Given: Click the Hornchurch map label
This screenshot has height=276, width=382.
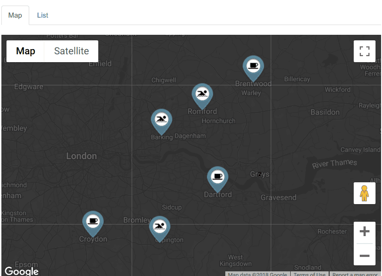Looking at the screenshot, I should 218,121.
